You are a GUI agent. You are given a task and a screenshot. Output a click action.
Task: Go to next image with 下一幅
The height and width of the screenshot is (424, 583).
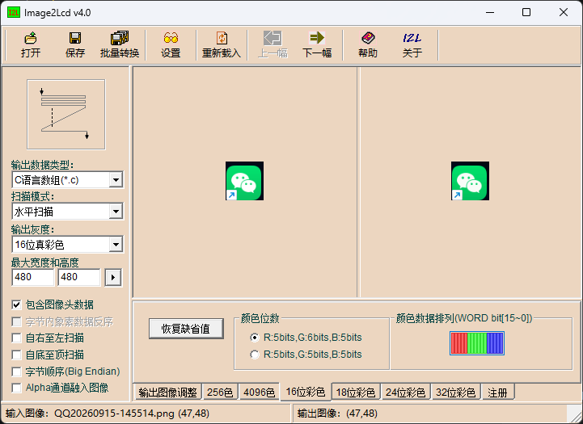pyautogui.click(x=317, y=45)
